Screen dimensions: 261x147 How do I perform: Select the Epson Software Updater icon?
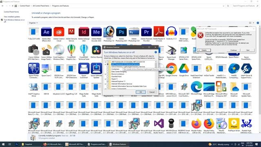96,68
